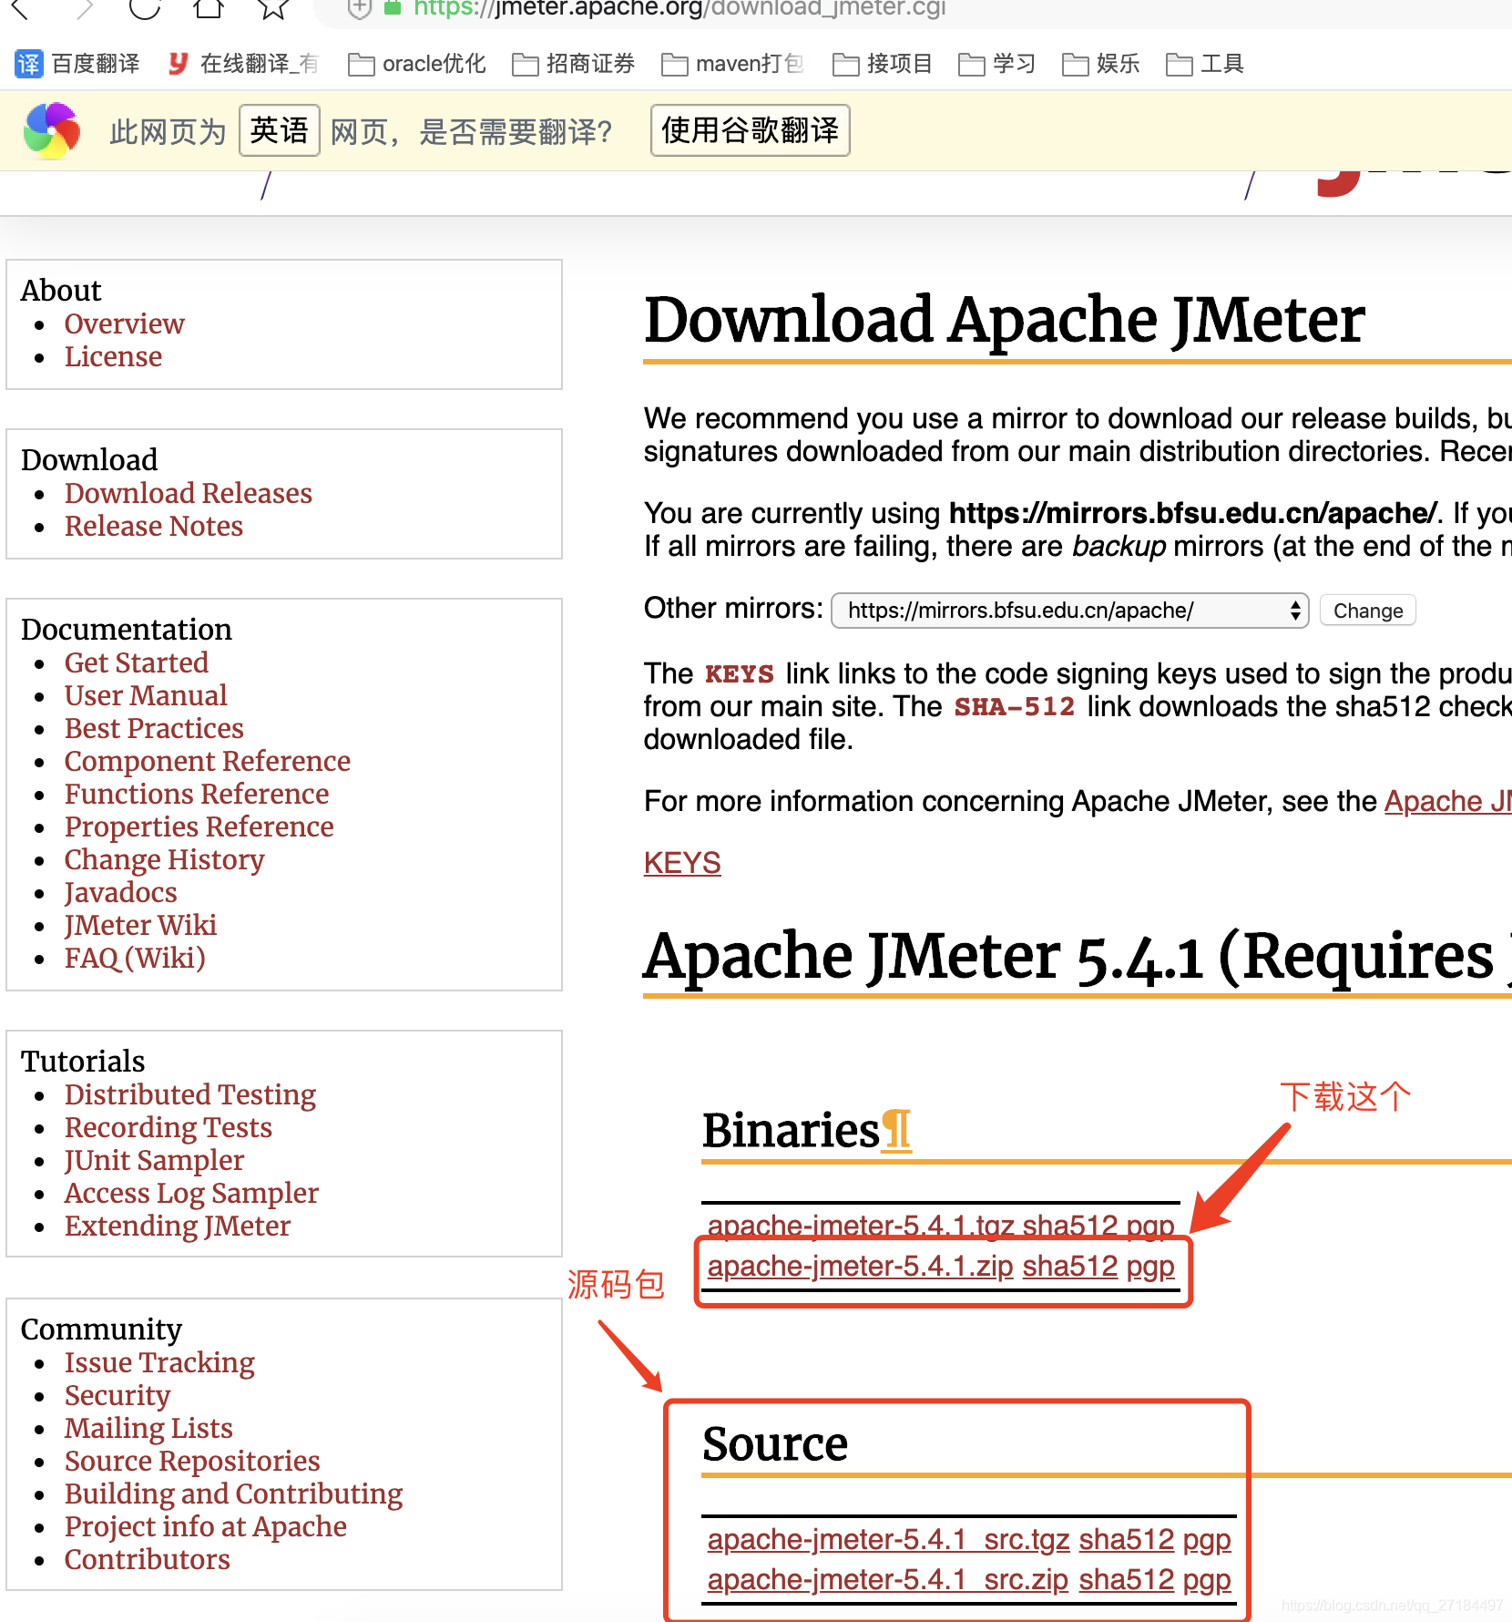Open Download Releases link

coord(189,493)
